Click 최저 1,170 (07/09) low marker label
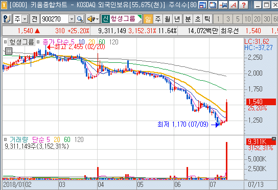The height and width of the screenshot is (190, 278). point(183,124)
